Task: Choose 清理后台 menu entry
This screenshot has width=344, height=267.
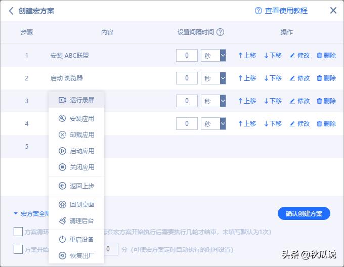Action: (76, 221)
